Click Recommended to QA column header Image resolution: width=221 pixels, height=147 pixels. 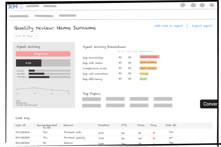47,126
